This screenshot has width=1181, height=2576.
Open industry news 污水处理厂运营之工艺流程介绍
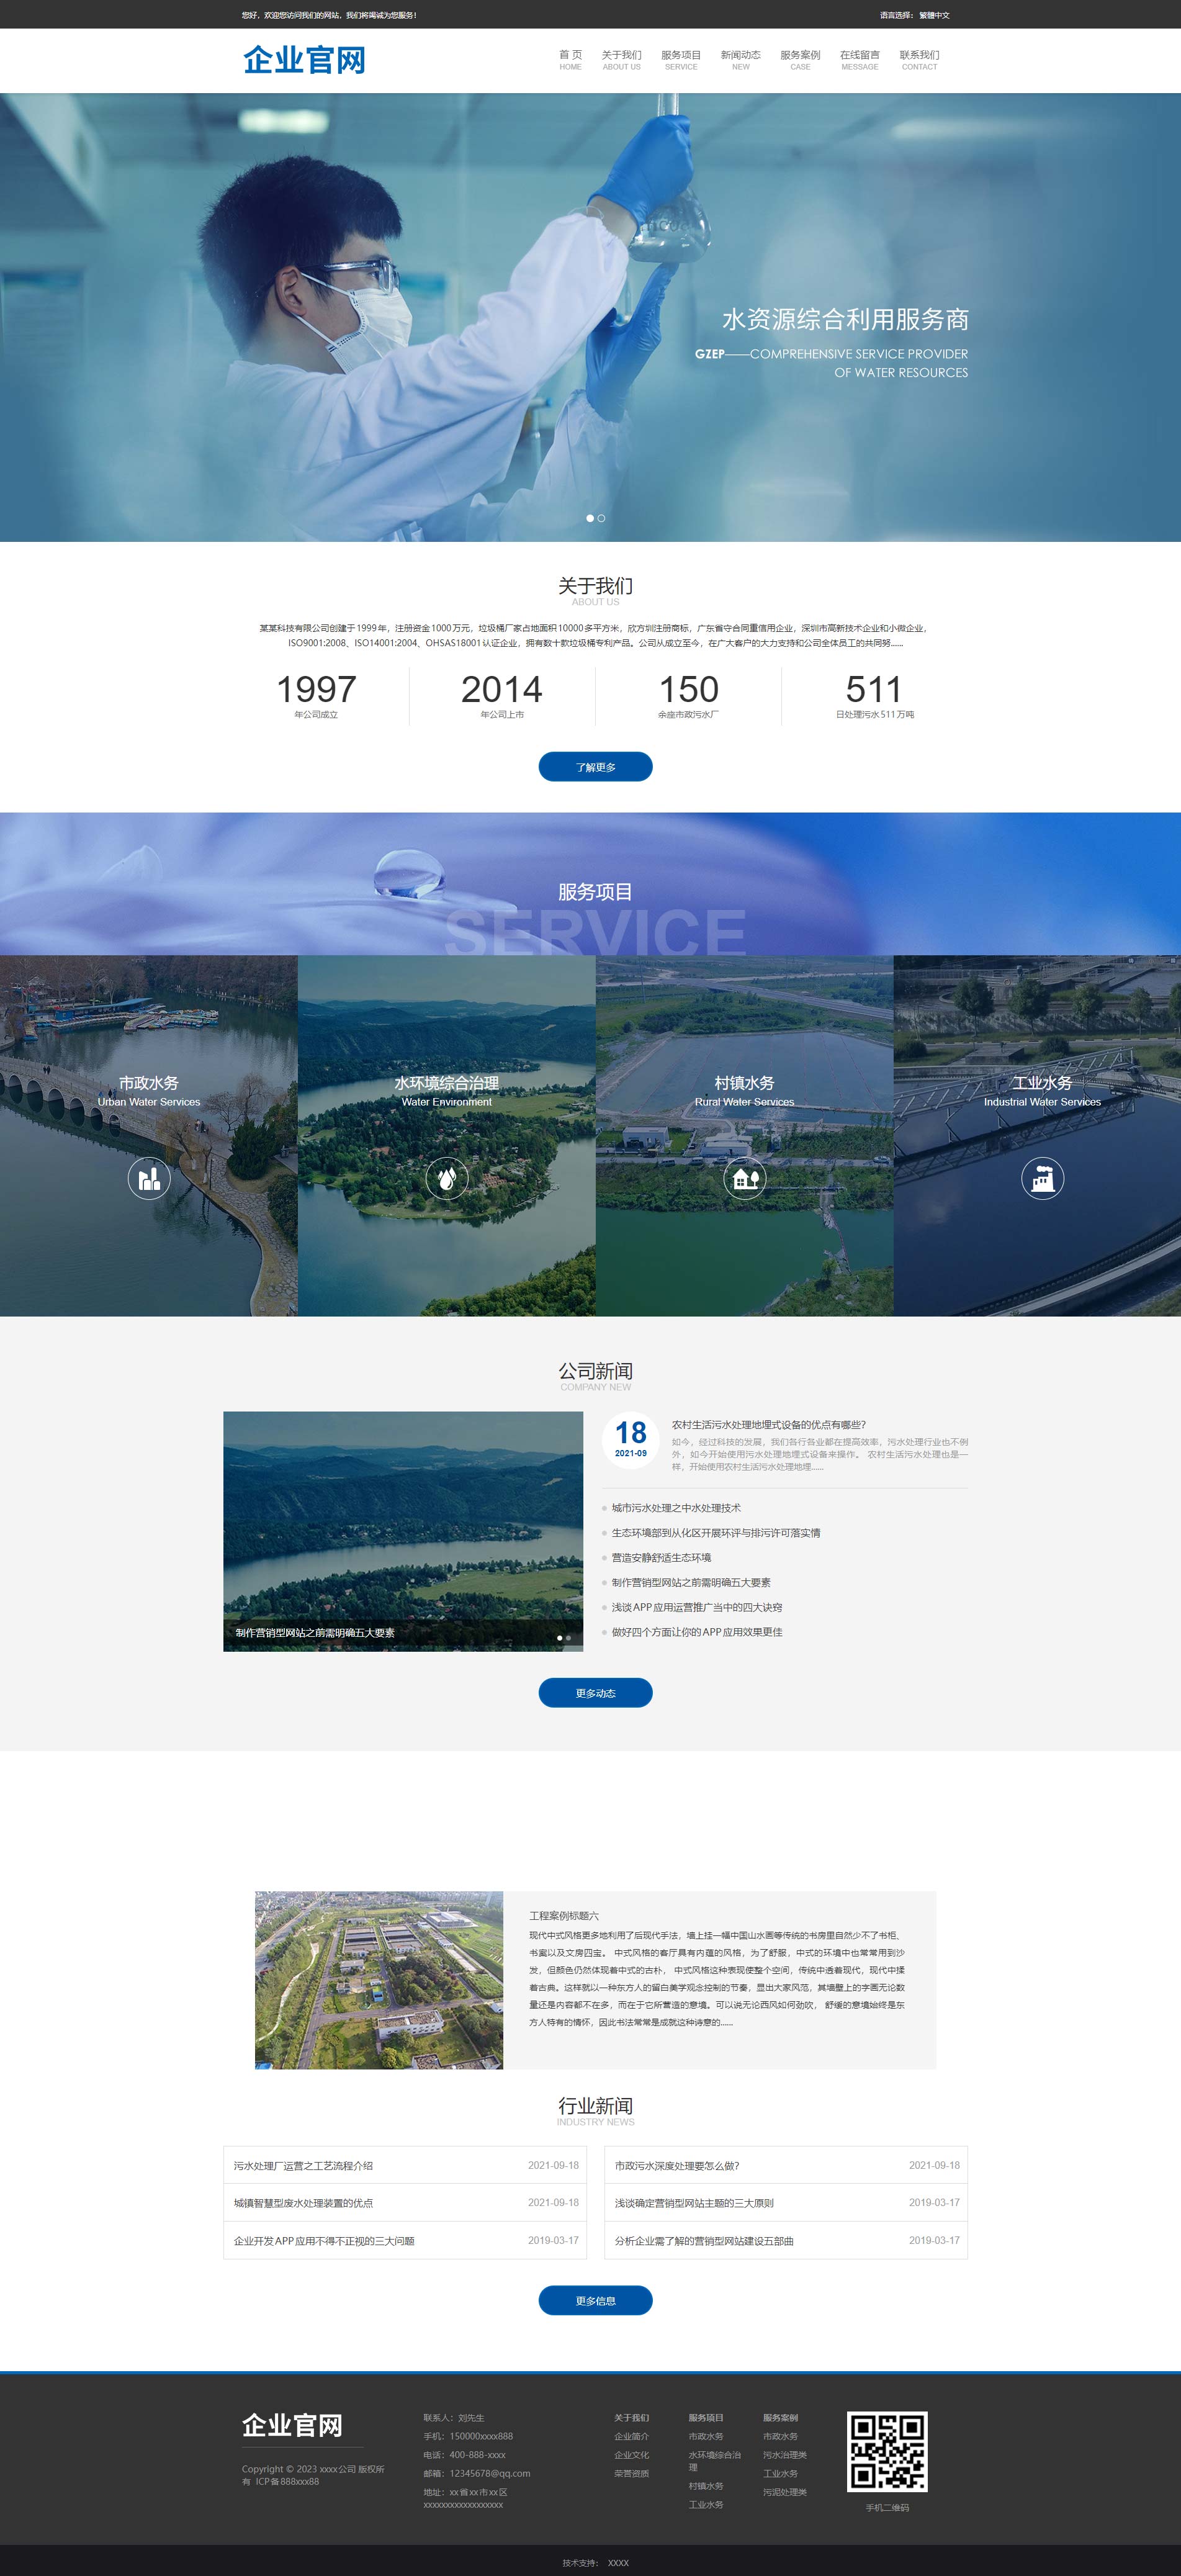(303, 2166)
